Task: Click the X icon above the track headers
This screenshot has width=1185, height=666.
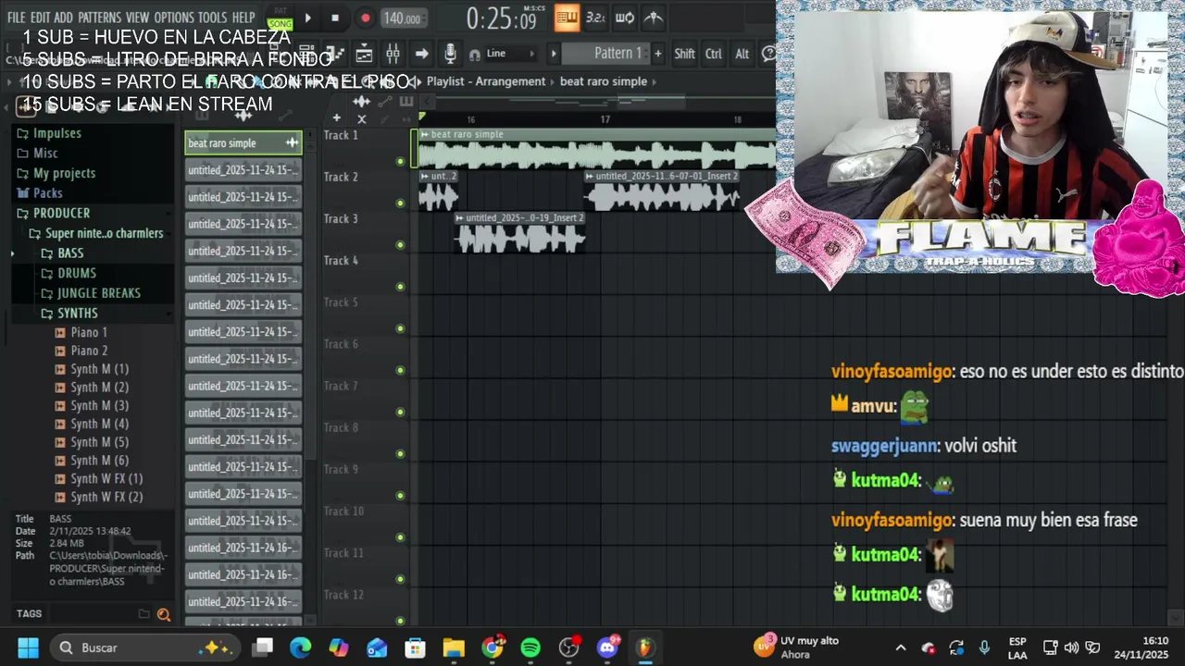Action: [361, 118]
